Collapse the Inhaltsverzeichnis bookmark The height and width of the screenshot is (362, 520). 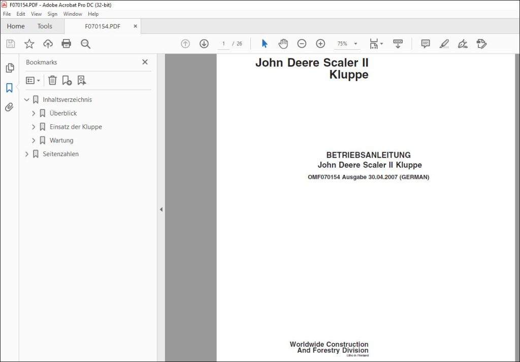click(27, 100)
